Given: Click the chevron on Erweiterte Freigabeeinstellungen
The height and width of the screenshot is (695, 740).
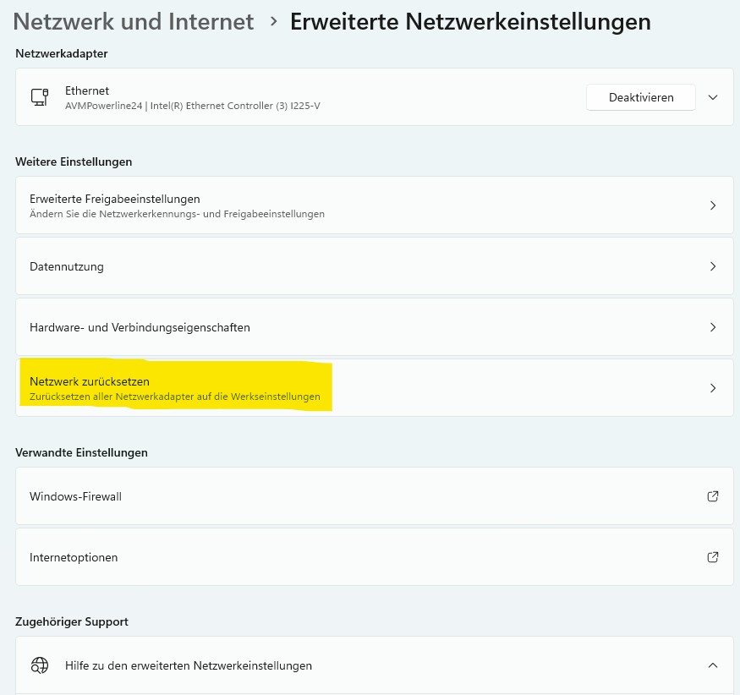Looking at the screenshot, I should point(713,205).
